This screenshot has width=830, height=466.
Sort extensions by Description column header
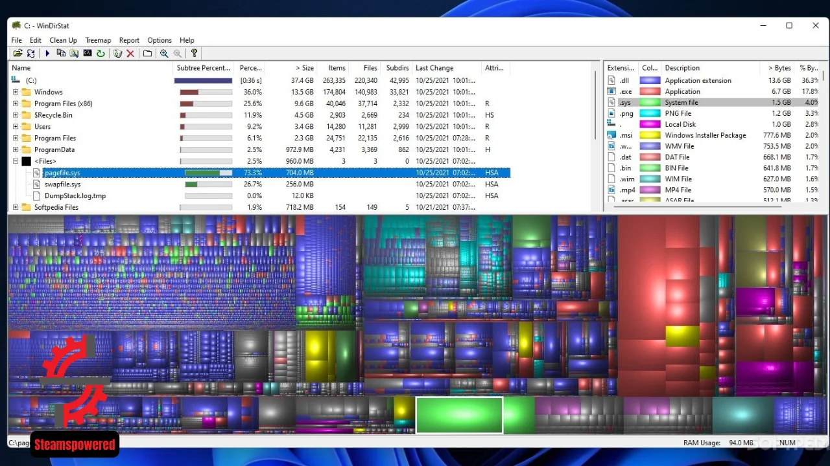[711, 67]
